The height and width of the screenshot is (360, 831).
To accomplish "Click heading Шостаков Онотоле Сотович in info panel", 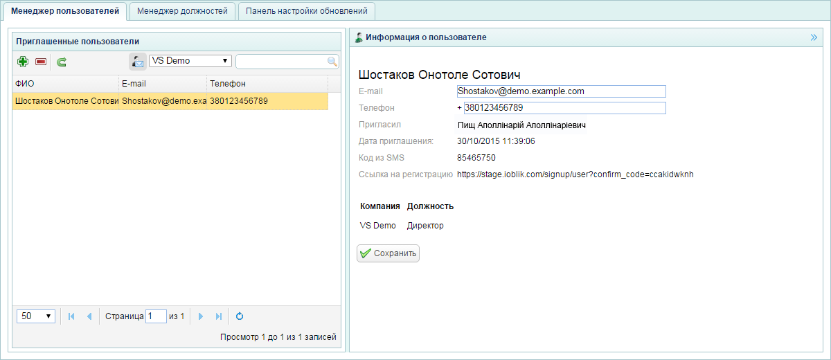I will click(439, 75).
